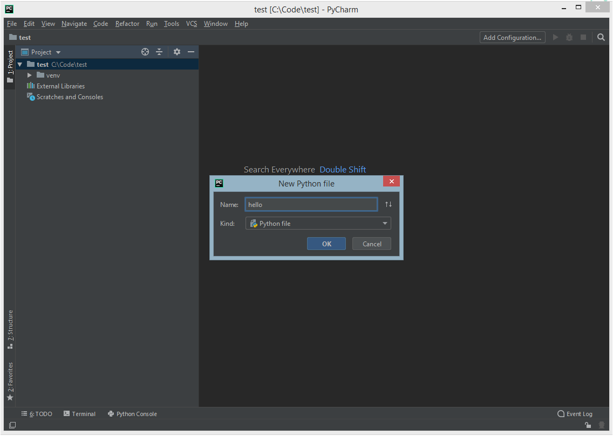613x436 pixels.
Task: Click the Search Everywhere magnifier icon
Action: [x=601, y=37]
